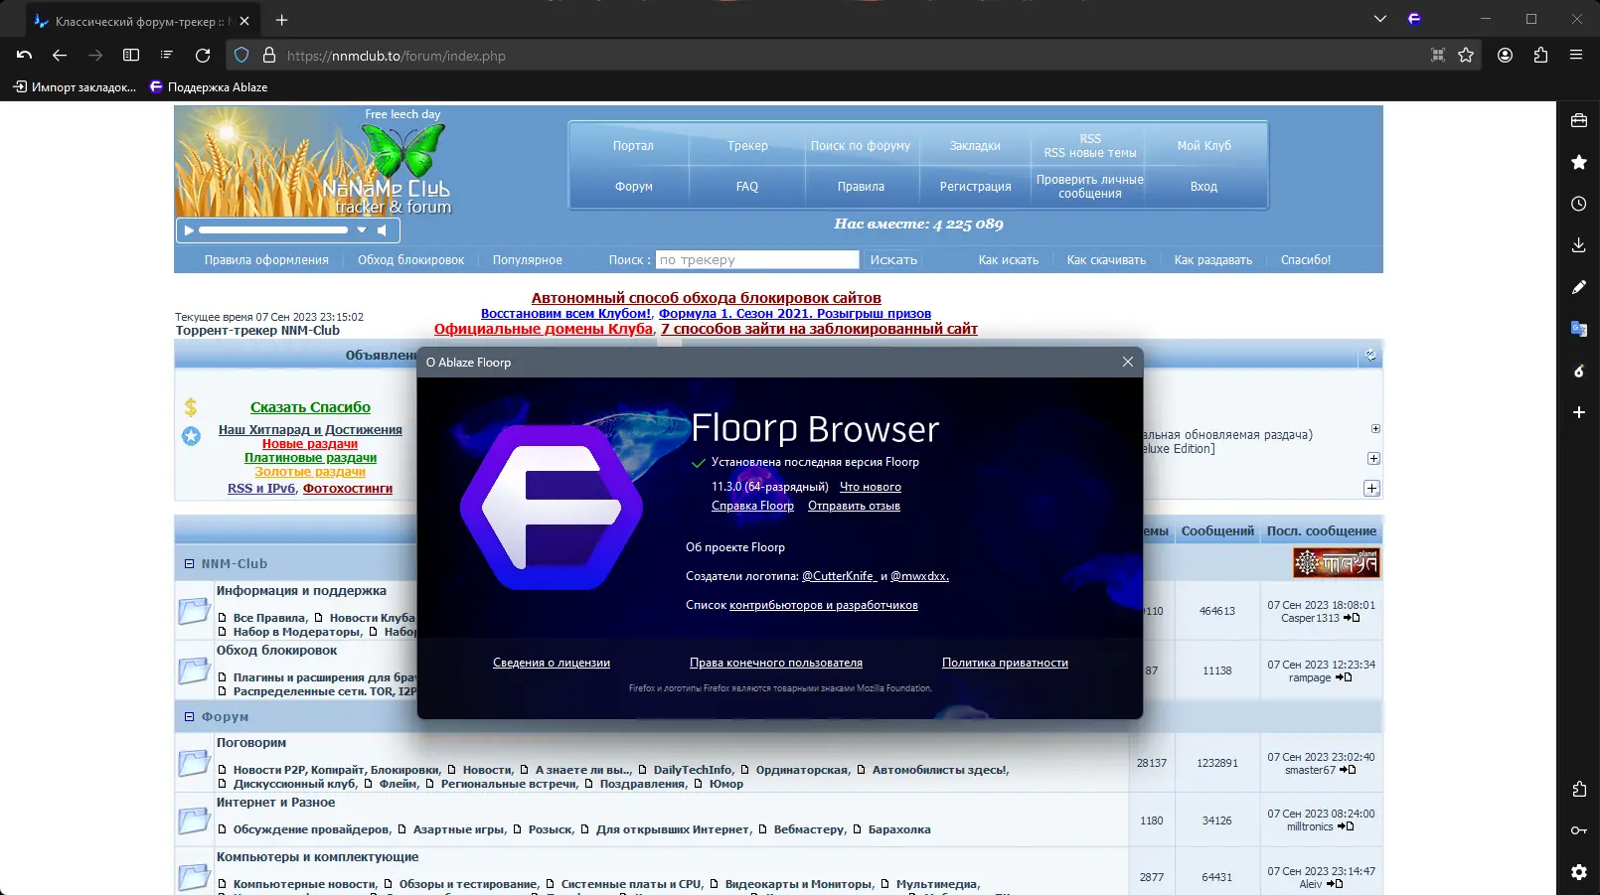Open the @mwxdxx. logo creator link
The width and height of the screenshot is (1600, 895).
(919, 576)
